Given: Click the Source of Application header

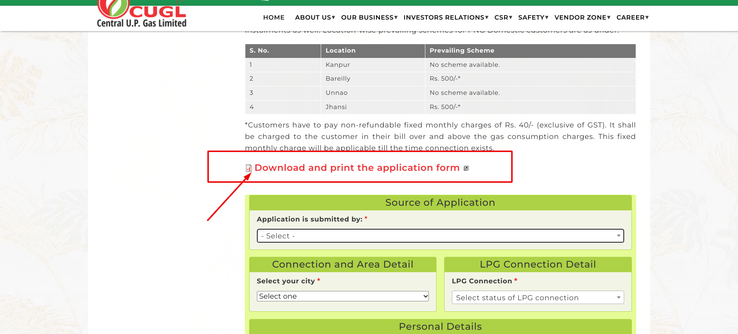Looking at the screenshot, I should point(440,203).
